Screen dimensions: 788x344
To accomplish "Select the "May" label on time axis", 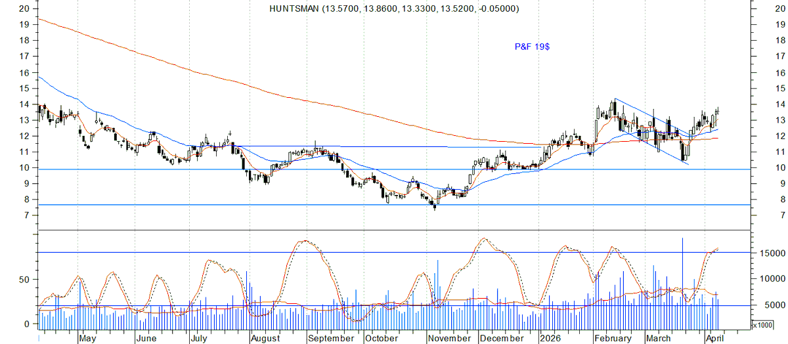I will point(87,339).
